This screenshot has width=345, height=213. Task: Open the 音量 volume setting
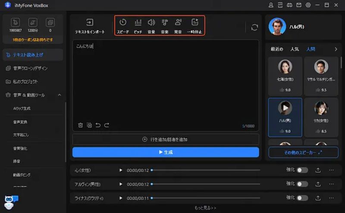click(151, 26)
